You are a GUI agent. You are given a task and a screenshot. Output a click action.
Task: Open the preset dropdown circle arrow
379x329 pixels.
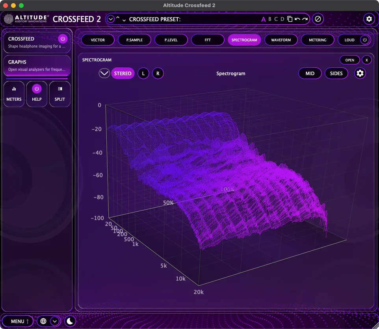[x=110, y=19]
